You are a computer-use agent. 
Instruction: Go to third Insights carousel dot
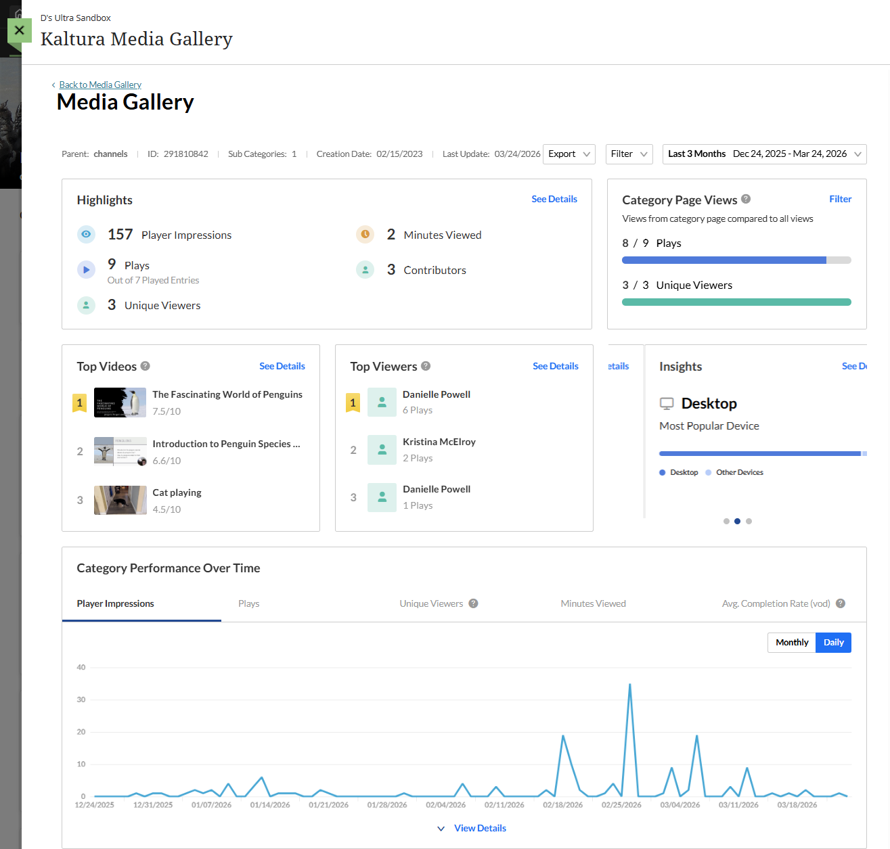coord(749,521)
